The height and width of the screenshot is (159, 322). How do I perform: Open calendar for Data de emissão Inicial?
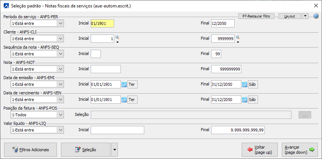124,84
